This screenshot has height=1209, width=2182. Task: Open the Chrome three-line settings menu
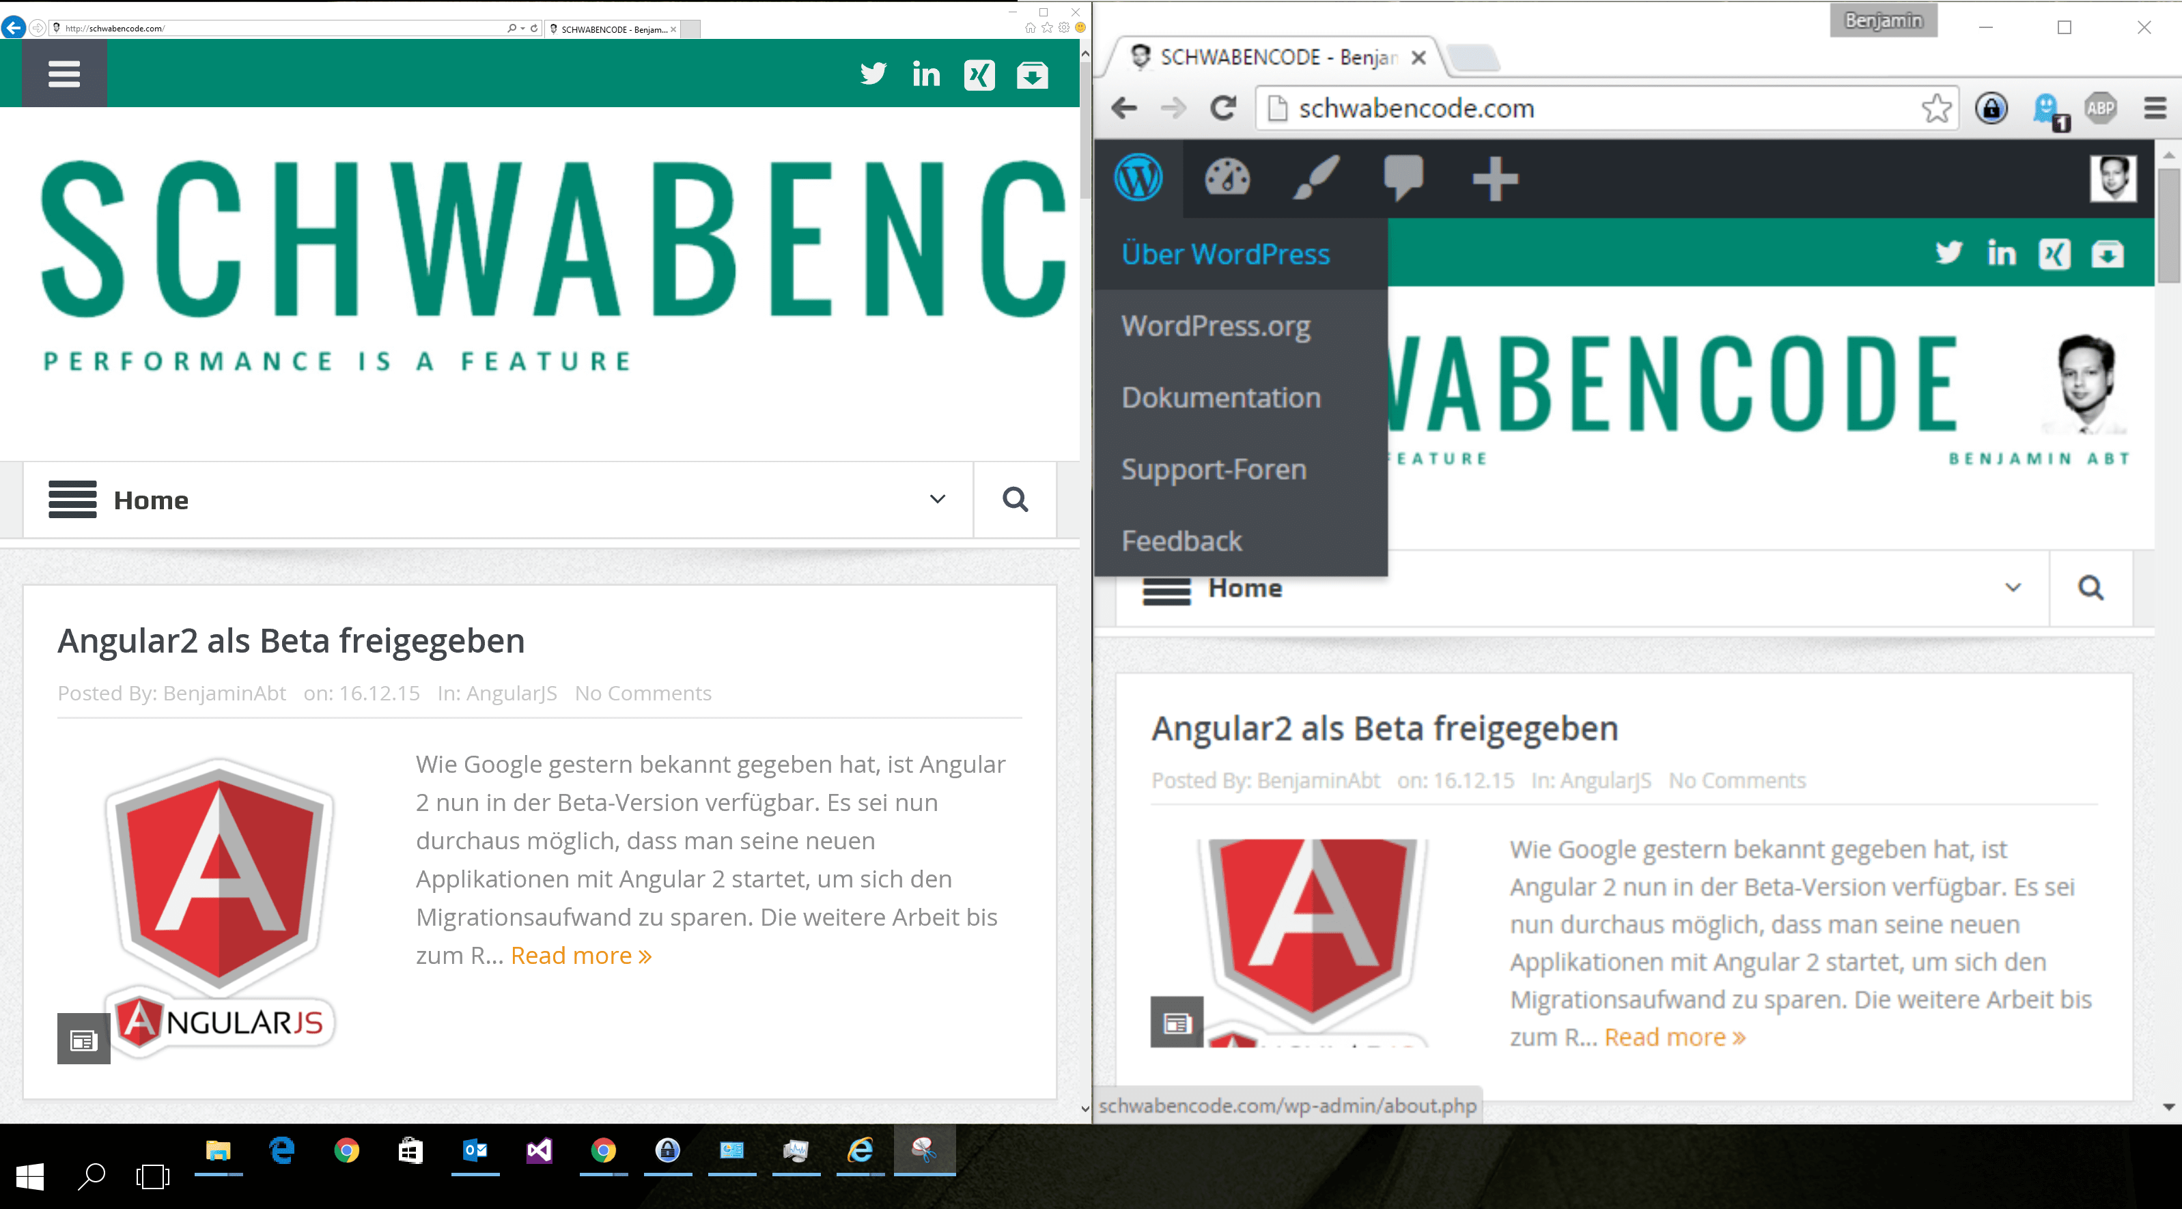[x=2155, y=109]
